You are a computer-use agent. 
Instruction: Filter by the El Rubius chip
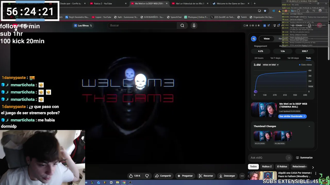(282, 166)
